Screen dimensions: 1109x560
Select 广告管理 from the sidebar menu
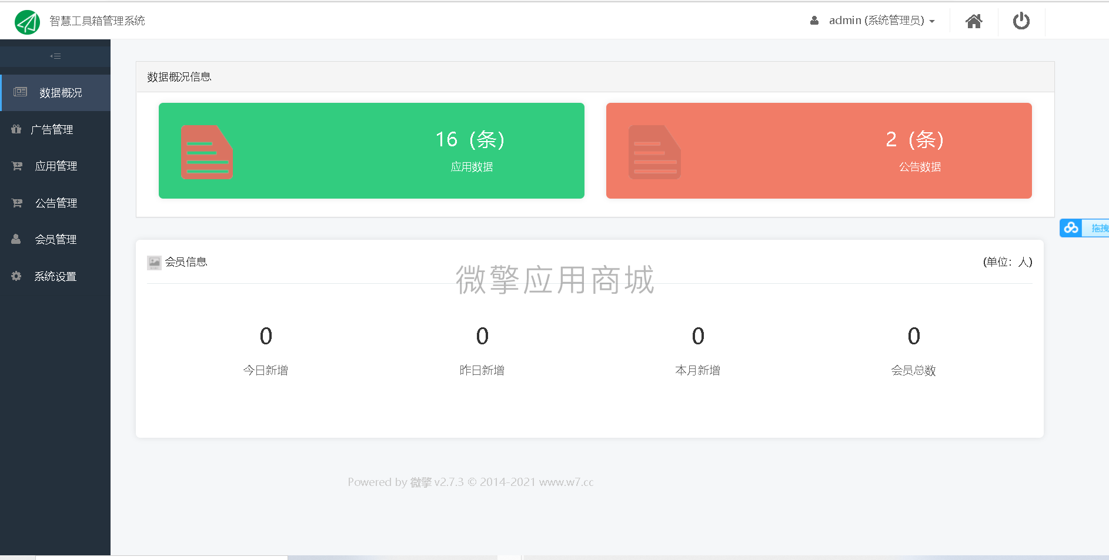(x=54, y=129)
